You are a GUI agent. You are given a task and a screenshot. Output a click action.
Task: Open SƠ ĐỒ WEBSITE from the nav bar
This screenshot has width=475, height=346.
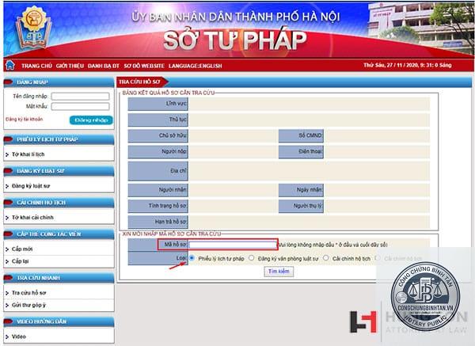144,66
